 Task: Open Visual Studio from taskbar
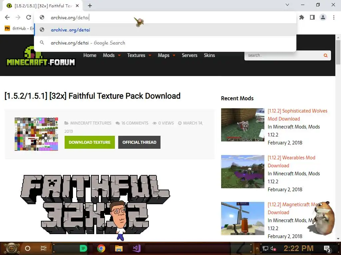[x=137, y=248]
